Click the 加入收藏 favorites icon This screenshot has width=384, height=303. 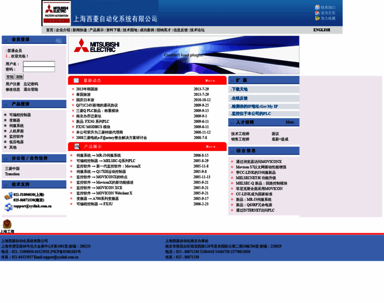point(317,18)
